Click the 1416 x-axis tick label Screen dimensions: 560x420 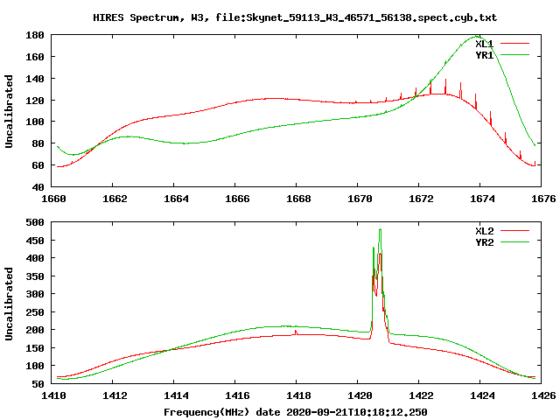(237, 395)
